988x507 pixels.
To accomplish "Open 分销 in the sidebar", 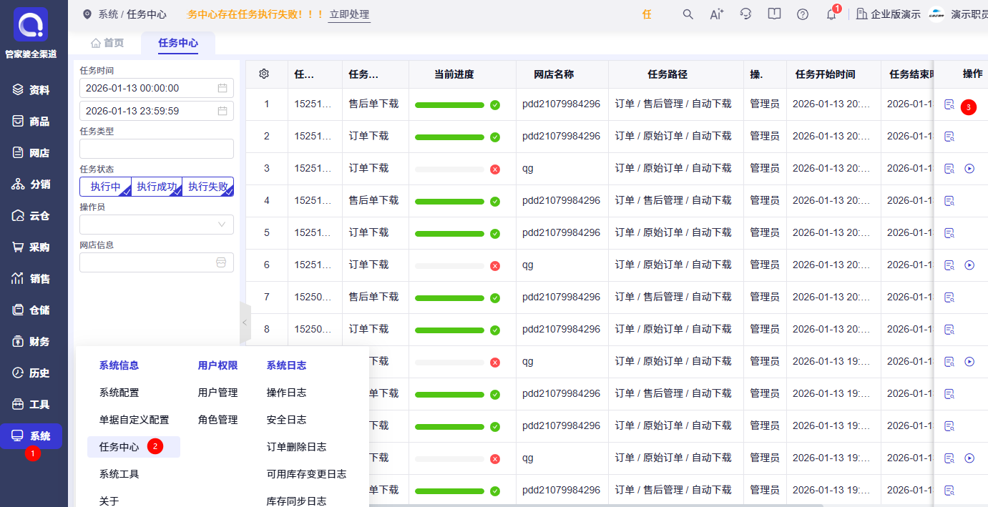I will coord(31,184).
